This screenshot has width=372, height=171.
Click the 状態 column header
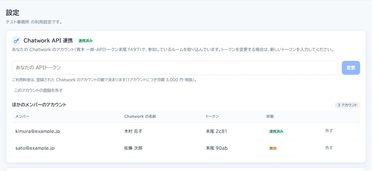[270, 116]
